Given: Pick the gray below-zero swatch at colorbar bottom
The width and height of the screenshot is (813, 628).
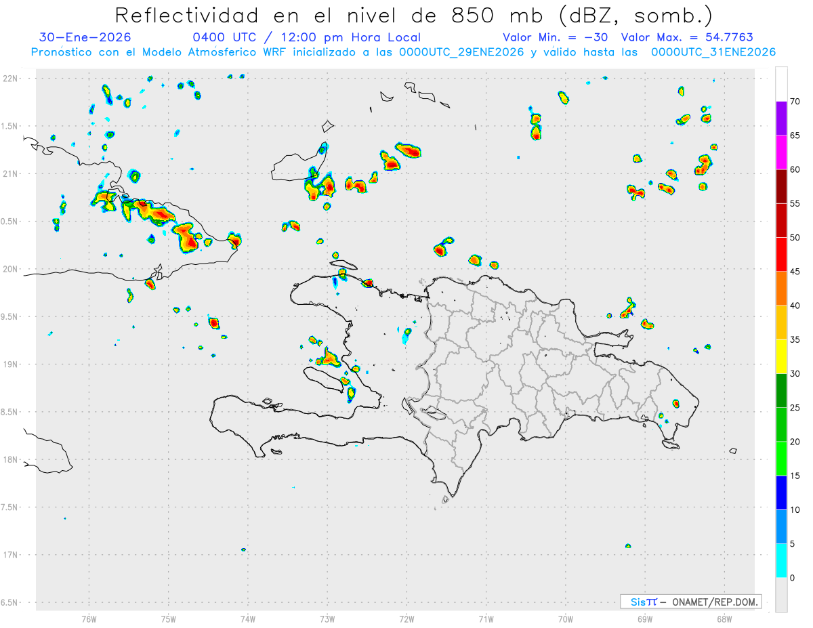Looking at the screenshot, I should (x=781, y=595).
